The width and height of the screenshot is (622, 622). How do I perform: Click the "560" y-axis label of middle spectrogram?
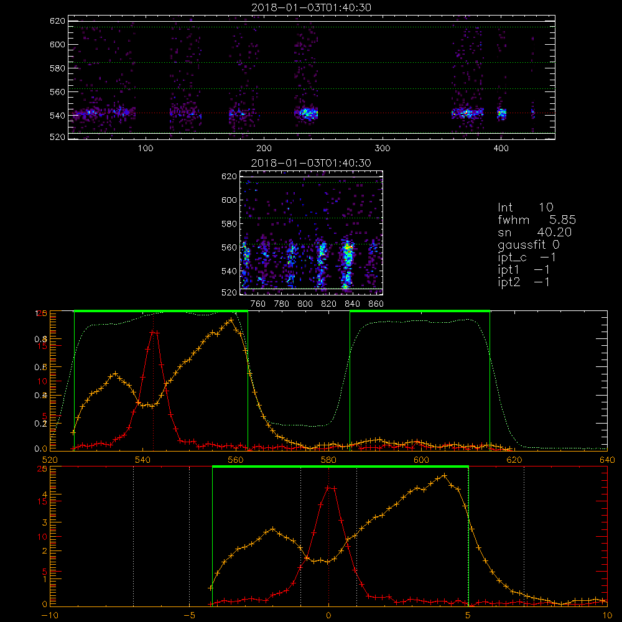[x=230, y=248]
